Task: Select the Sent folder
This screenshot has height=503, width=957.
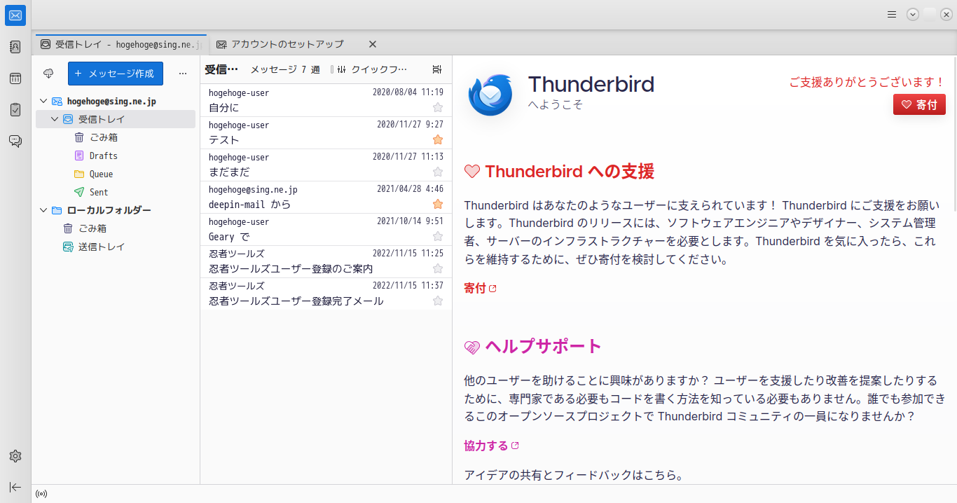Action: [x=116, y=192]
